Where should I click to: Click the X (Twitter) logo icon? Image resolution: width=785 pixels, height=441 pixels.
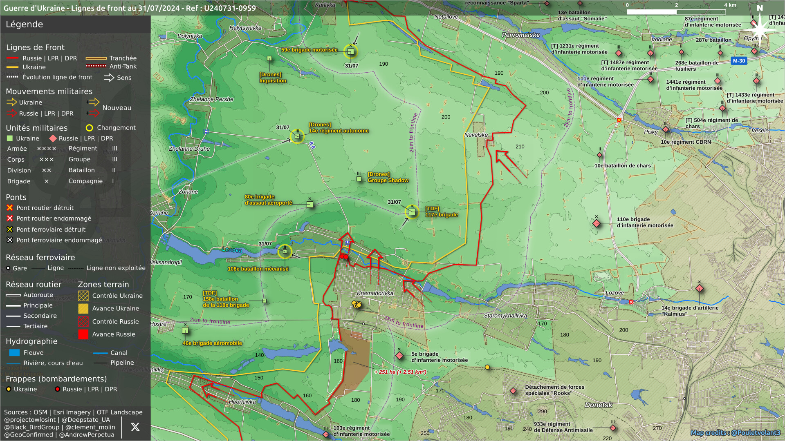pyautogui.click(x=135, y=427)
